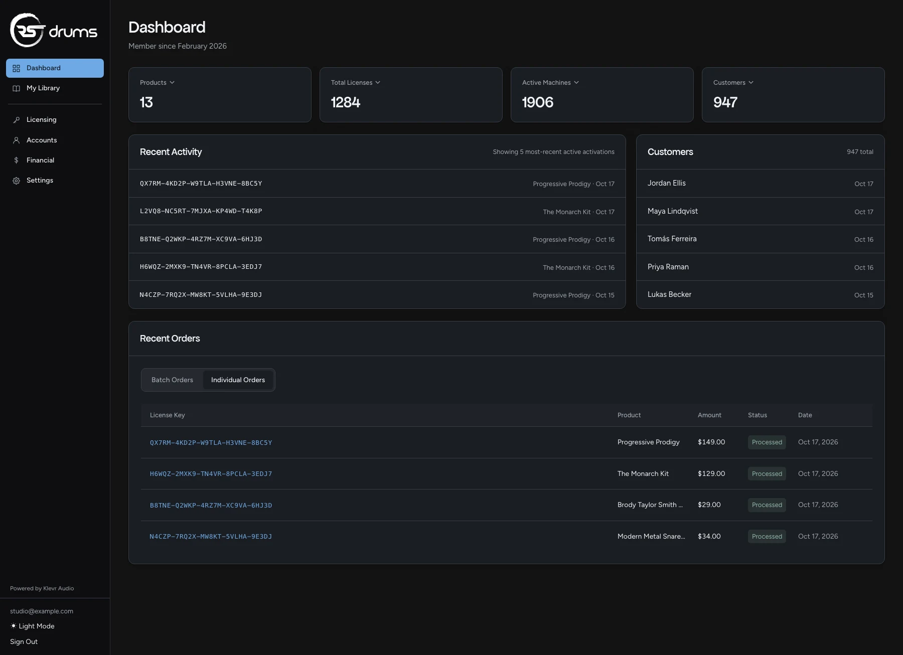Open order key H6WQZ-2MXK9-TN4VR-8PCLA-3EDJ7 link
The width and height of the screenshot is (903, 655).
(211, 473)
